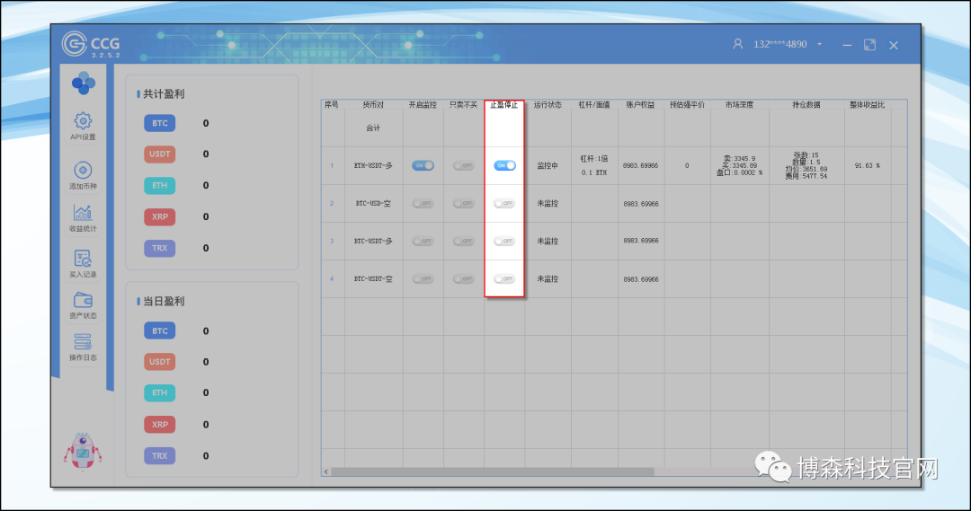Image resolution: width=971 pixels, height=511 pixels.
Task: Open the account dropdown arrow
Action: click(819, 45)
